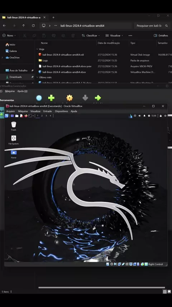
Task: Launch Firefox from the Kali panel
Action: click(x=26, y=116)
